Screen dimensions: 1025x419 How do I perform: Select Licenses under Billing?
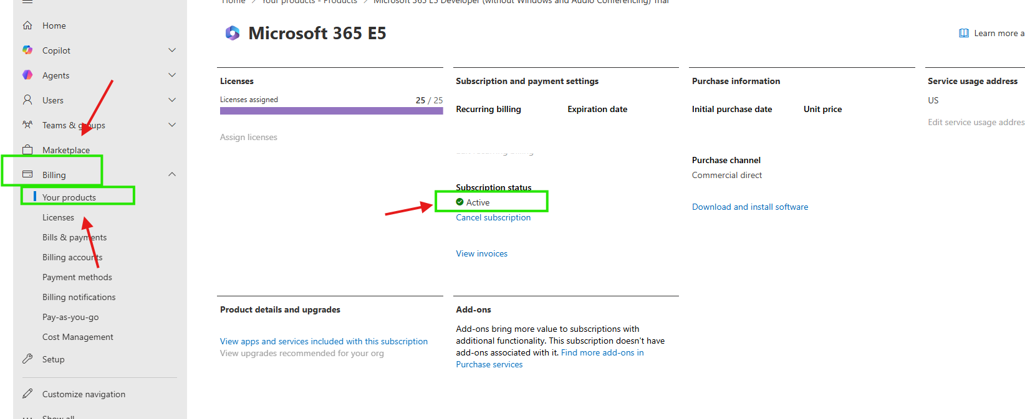pos(58,217)
